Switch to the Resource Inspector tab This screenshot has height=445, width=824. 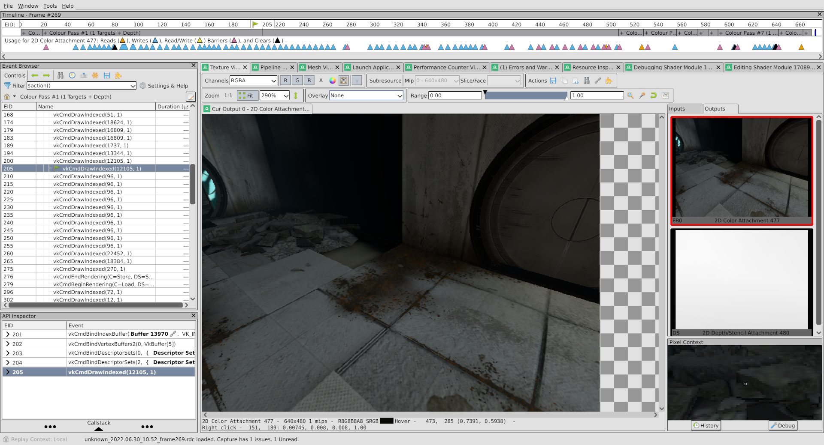tap(592, 67)
